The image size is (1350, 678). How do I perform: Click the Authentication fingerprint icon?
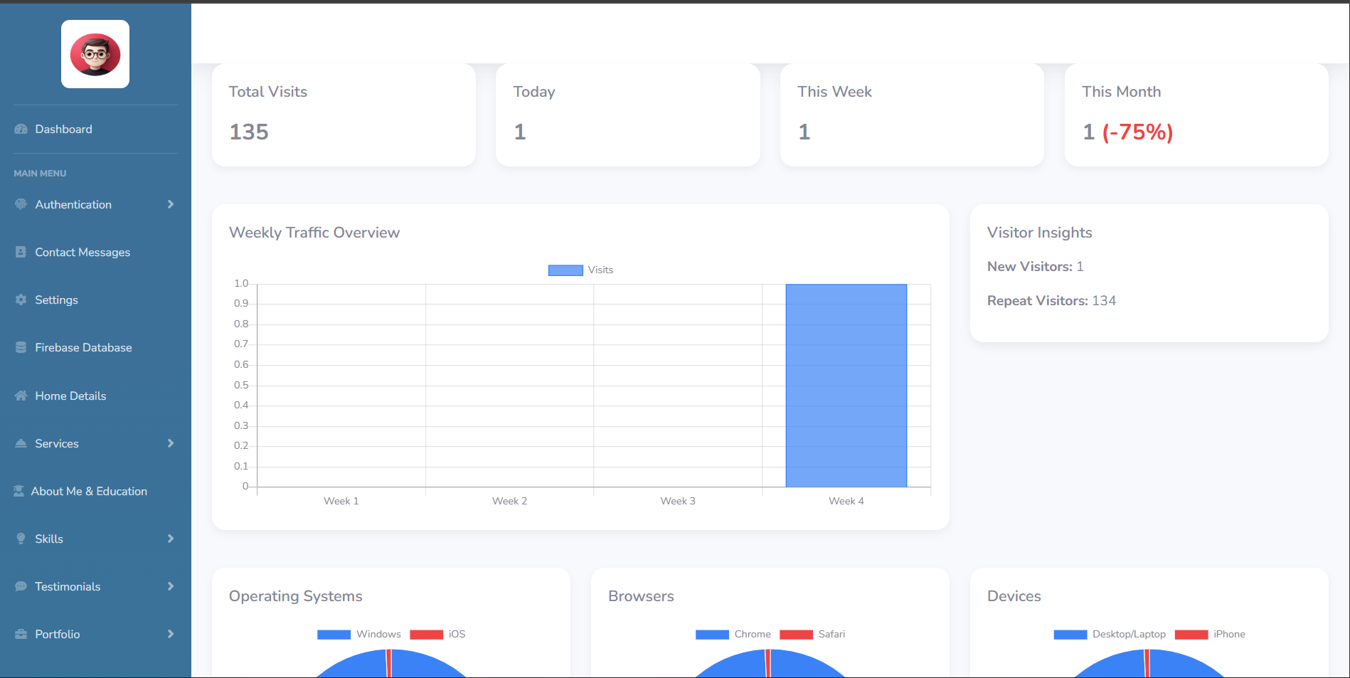coord(21,205)
